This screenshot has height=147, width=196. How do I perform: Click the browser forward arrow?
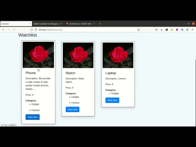(x=9, y=30)
